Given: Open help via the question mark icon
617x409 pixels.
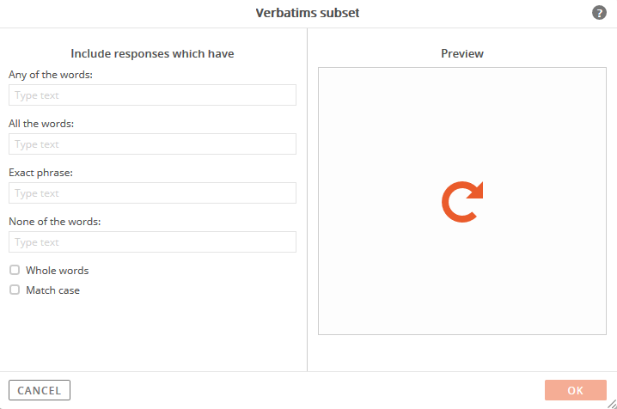Looking at the screenshot, I should pos(599,13).
